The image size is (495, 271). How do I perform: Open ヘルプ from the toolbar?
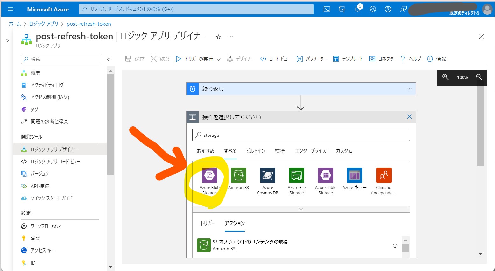coord(411,59)
